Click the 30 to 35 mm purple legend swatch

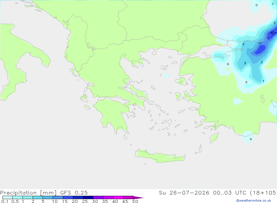tap(98, 197)
